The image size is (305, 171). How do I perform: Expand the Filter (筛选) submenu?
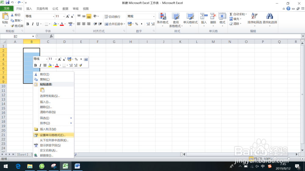(x=53, y=118)
